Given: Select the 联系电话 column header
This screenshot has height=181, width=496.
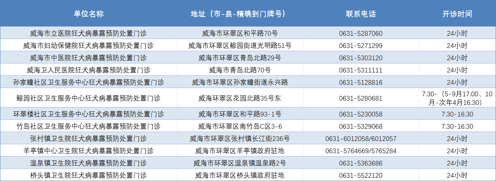Looking at the screenshot, I should tap(360, 14).
